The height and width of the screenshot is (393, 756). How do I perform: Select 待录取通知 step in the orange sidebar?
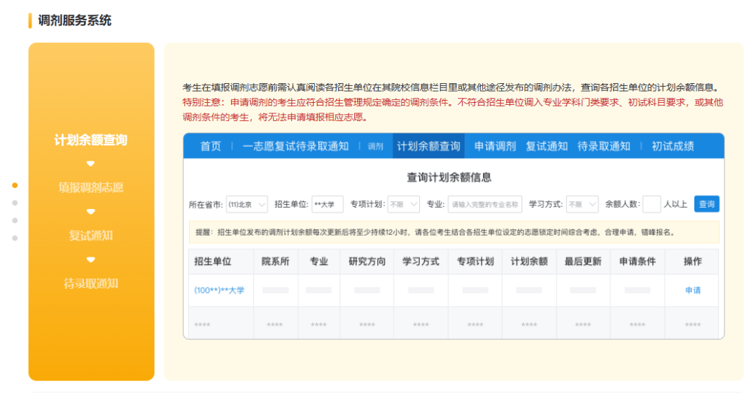pos(91,283)
